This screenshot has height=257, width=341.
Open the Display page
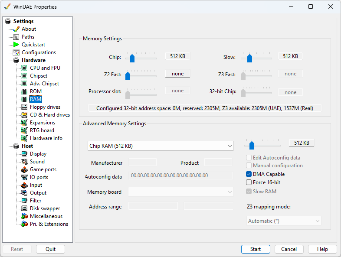(x=38, y=154)
